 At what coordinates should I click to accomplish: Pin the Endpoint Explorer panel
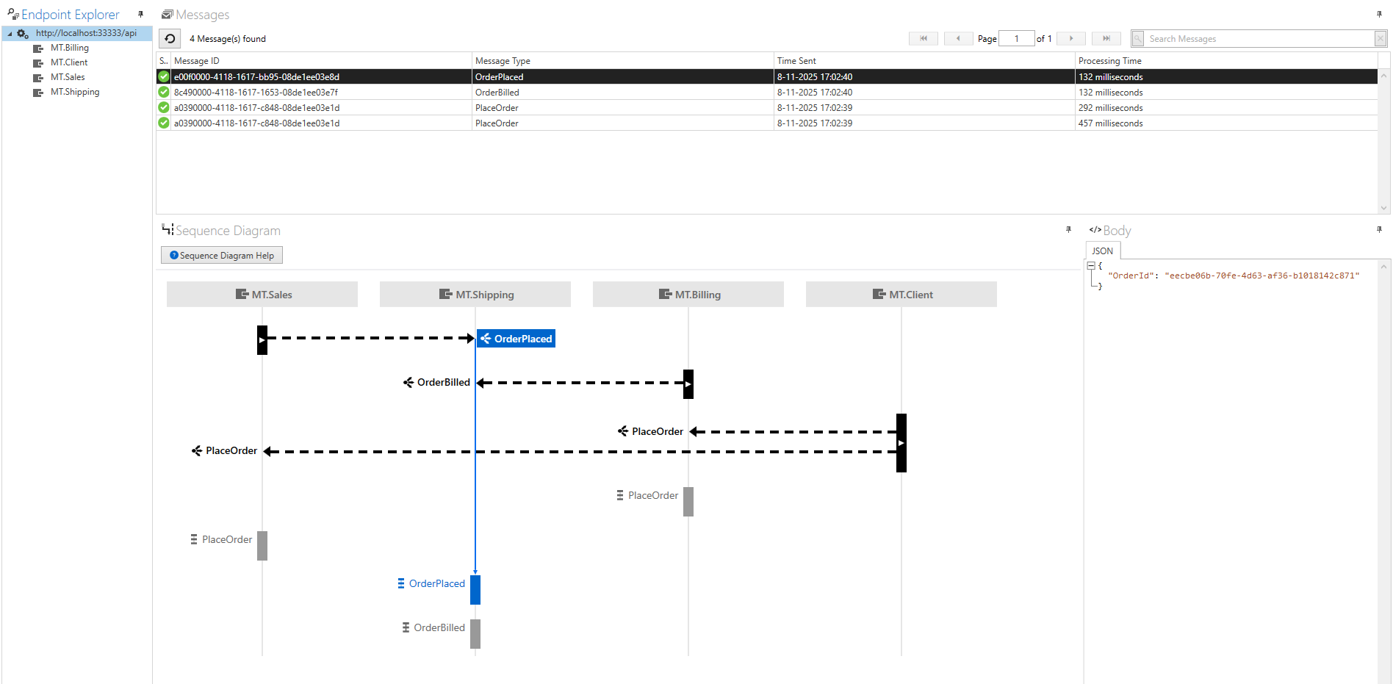point(140,14)
